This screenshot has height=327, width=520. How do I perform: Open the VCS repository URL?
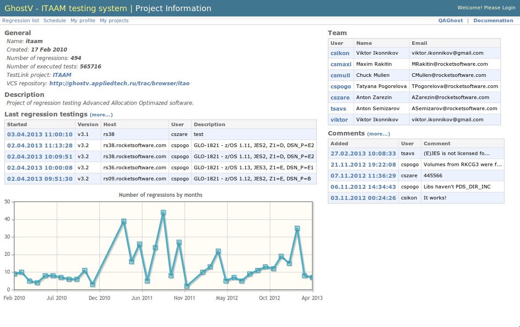point(119,83)
